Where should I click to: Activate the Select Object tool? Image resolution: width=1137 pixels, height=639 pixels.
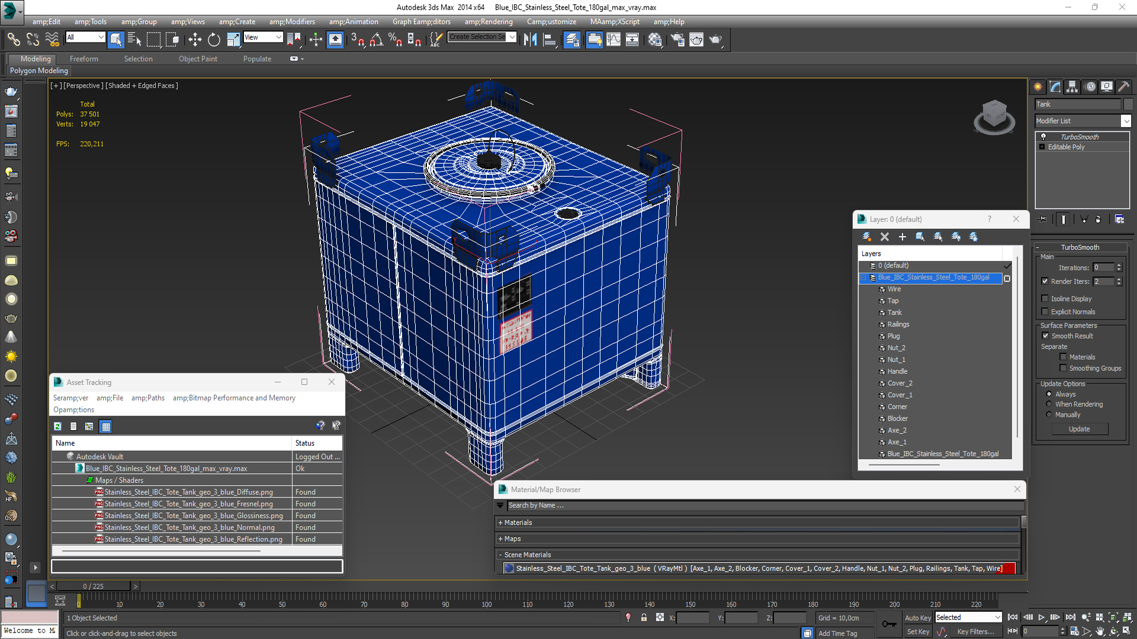coord(116,40)
